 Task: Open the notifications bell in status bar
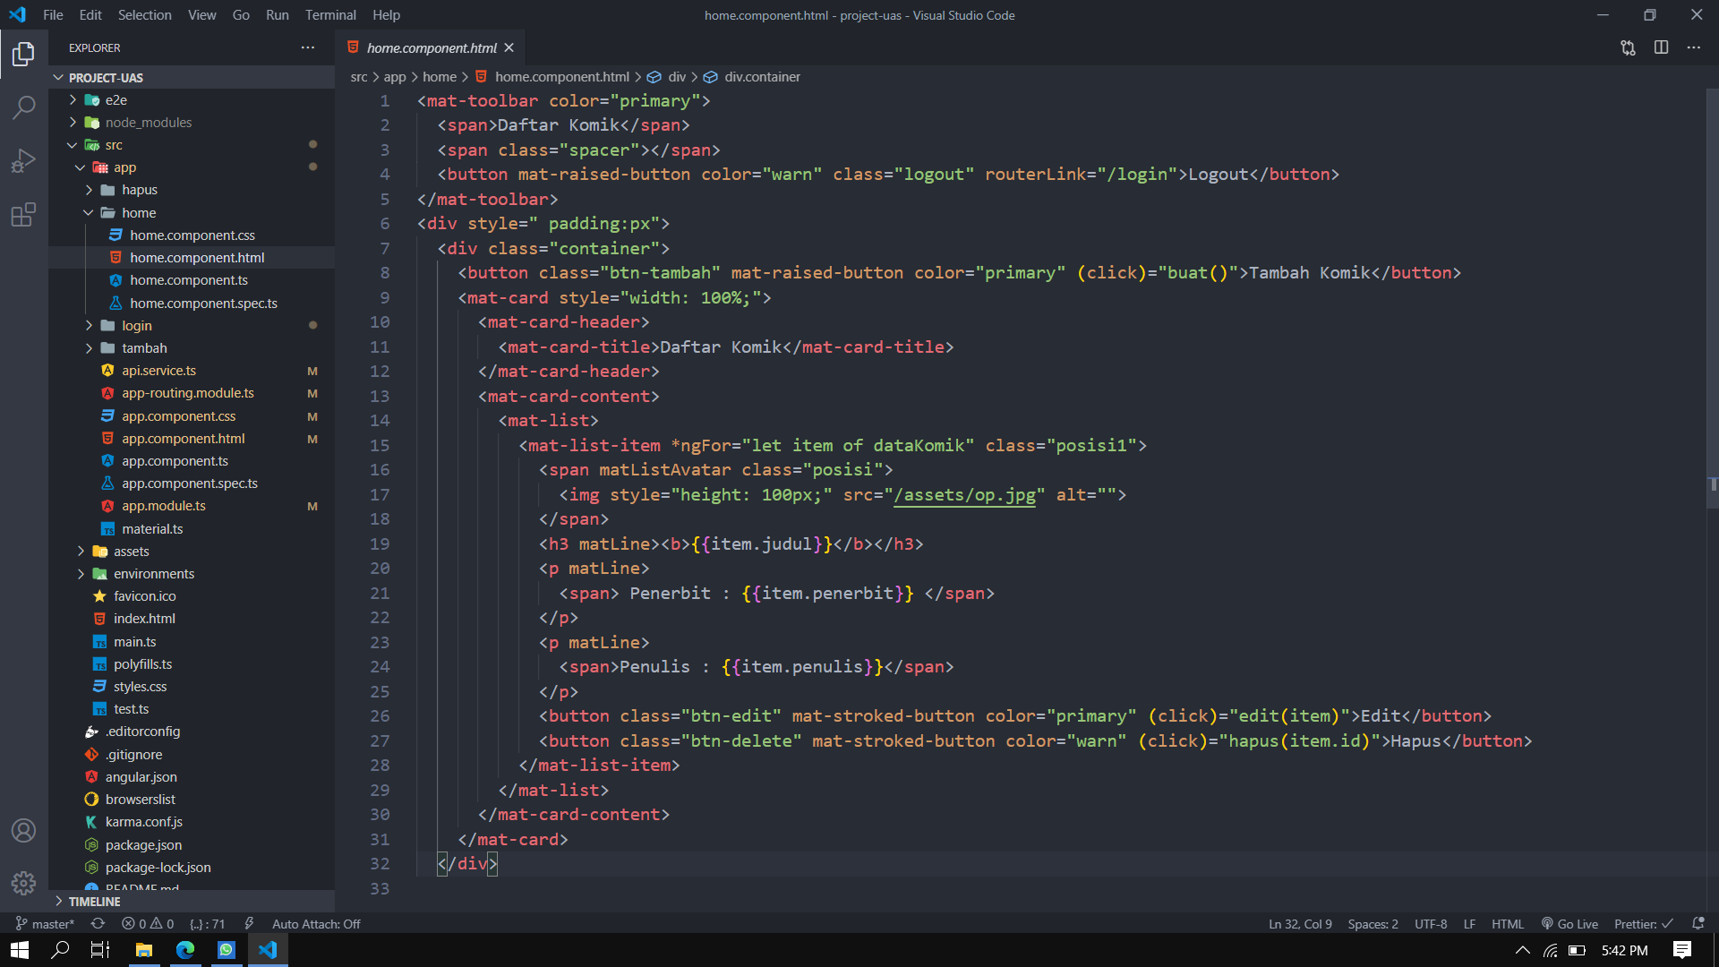point(1698,923)
